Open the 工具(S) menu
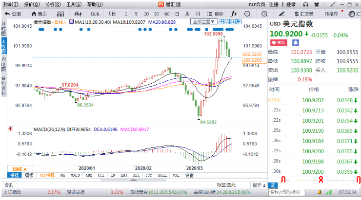The image size is (361, 200). pyautogui.click(x=74, y=4)
